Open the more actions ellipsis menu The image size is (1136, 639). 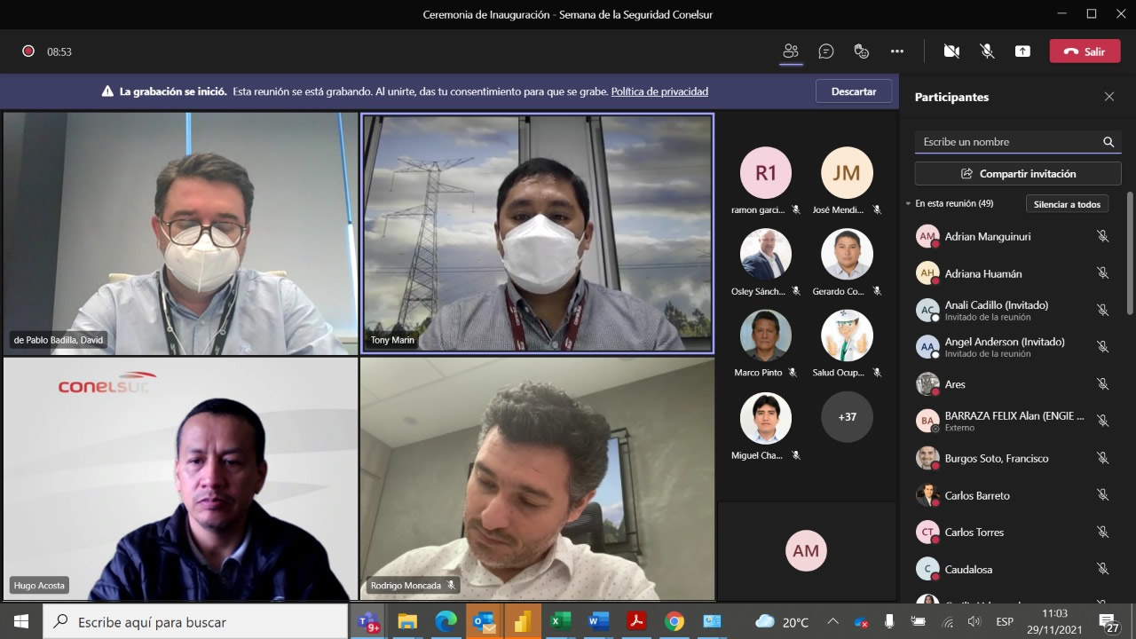pos(897,51)
